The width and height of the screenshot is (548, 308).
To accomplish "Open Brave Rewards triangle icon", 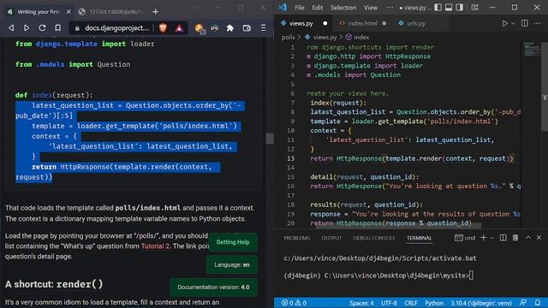I will coord(179,28).
